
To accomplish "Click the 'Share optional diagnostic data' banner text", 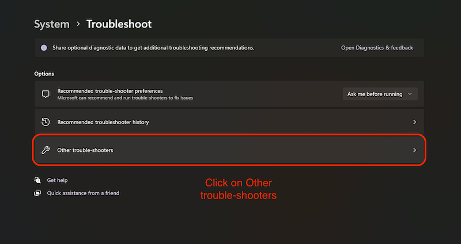I will tap(153, 48).
